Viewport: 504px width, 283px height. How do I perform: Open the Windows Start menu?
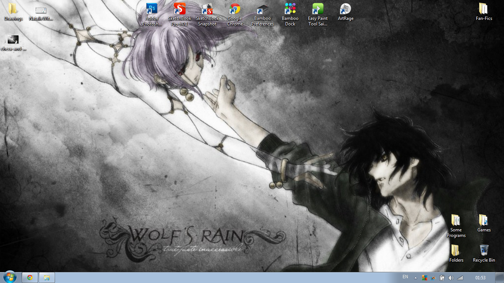pos(10,277)
